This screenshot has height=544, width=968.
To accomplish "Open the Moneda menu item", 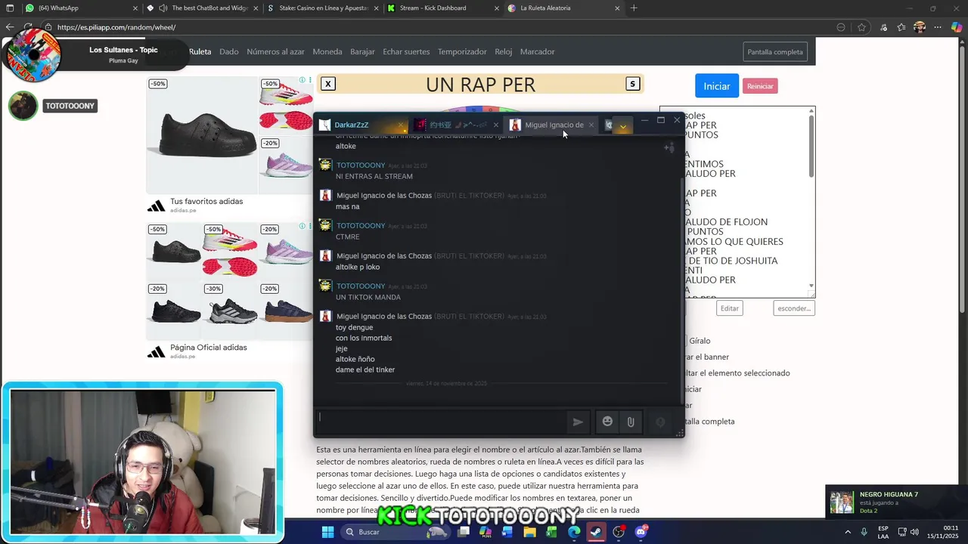I will click(327, 51).
